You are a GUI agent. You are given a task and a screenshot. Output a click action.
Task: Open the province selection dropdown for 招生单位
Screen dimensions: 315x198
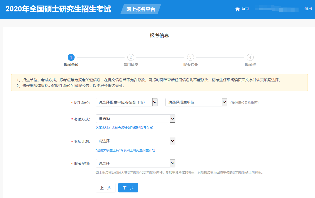[127, 102]
